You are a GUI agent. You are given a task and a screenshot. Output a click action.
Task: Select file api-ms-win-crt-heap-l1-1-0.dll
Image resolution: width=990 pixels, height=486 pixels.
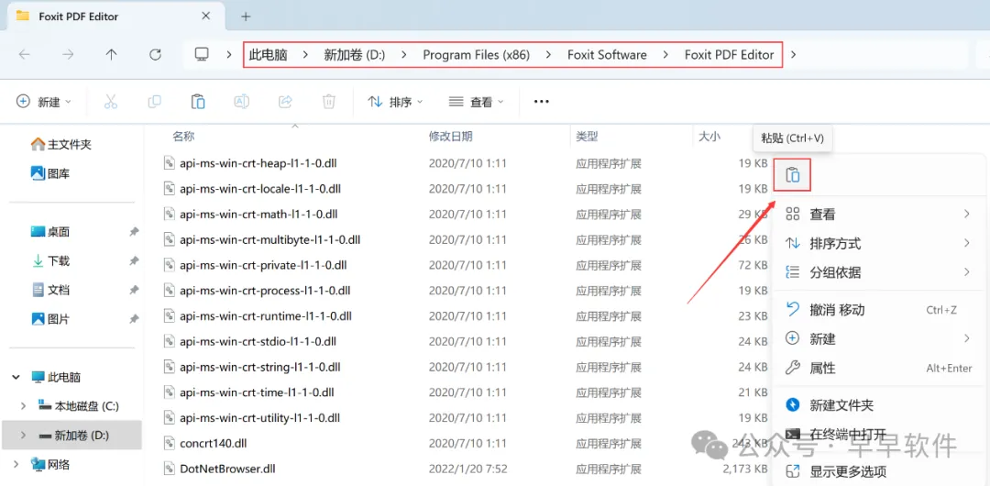pos(258,163)
